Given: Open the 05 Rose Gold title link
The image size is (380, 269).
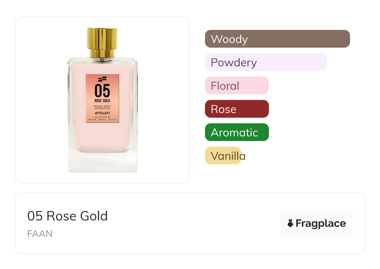Looking at the screenshot, I should 67,216.
